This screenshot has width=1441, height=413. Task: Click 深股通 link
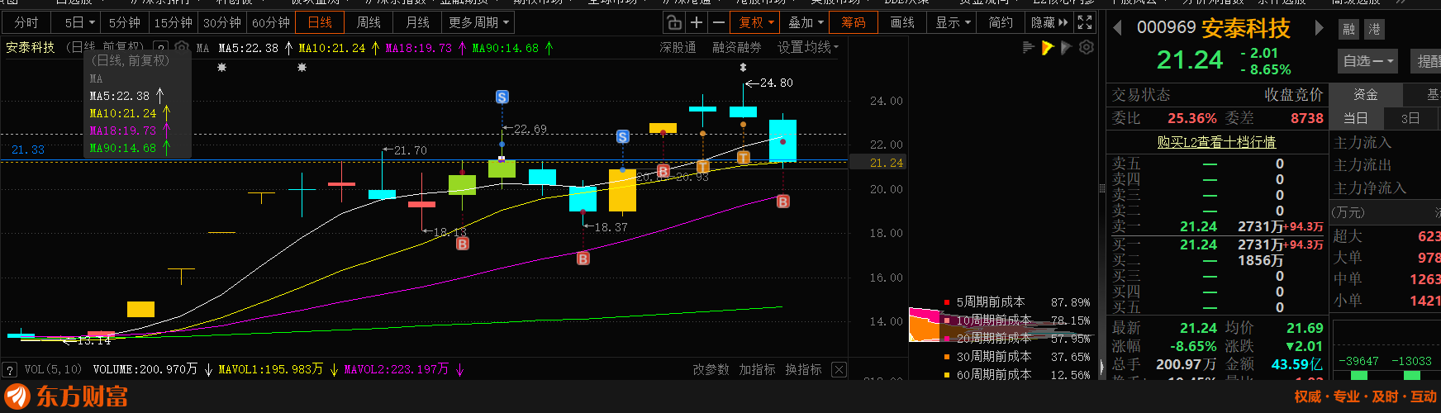tap(678, 48)
